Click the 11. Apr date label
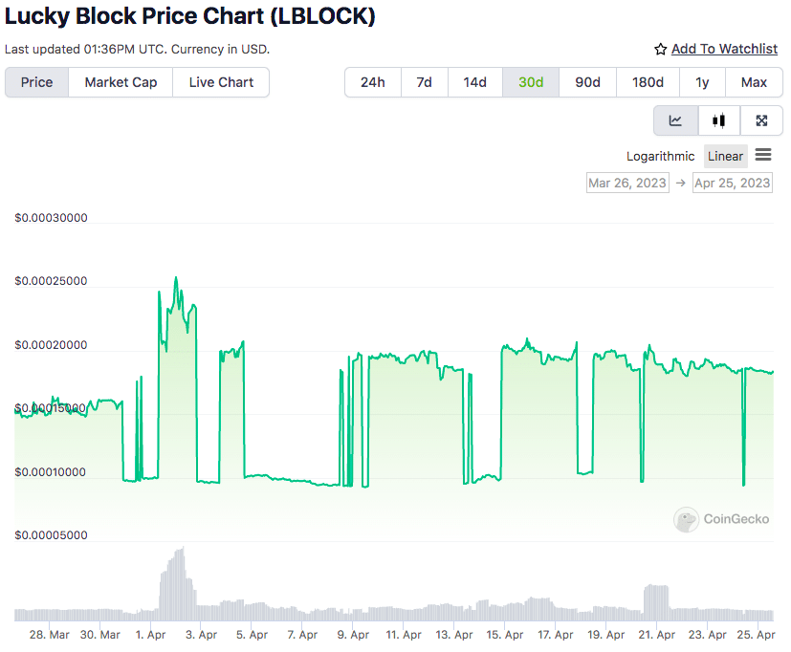Viewport: 791px width, 652px height. click(404, 635)
